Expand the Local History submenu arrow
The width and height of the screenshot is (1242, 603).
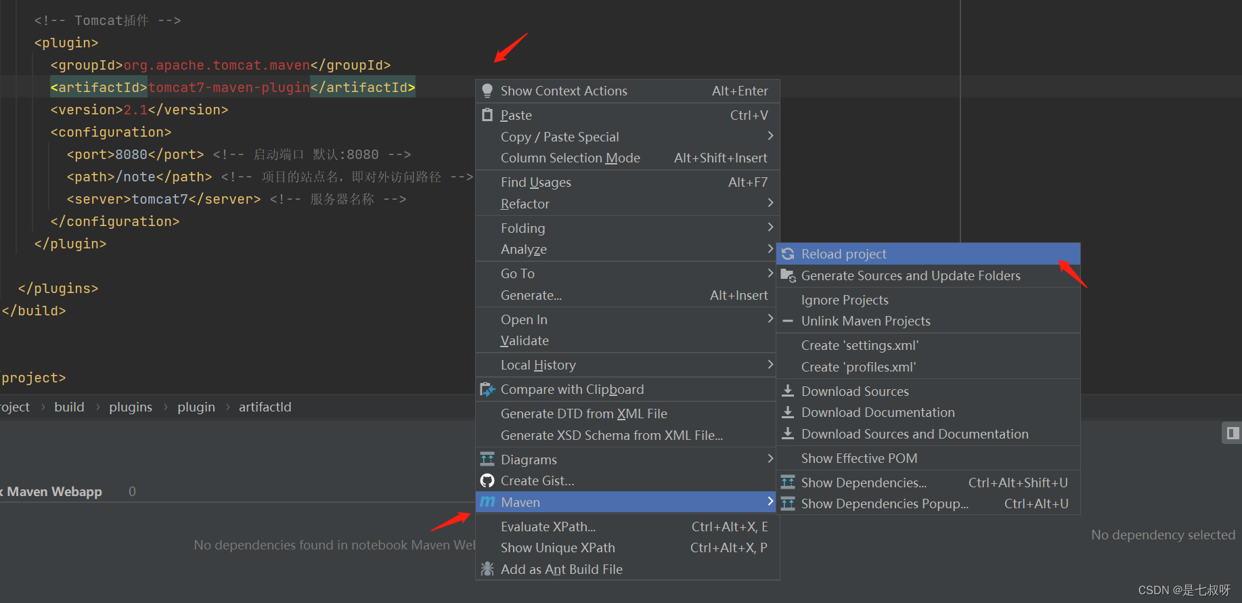click(x=770, y=365)
